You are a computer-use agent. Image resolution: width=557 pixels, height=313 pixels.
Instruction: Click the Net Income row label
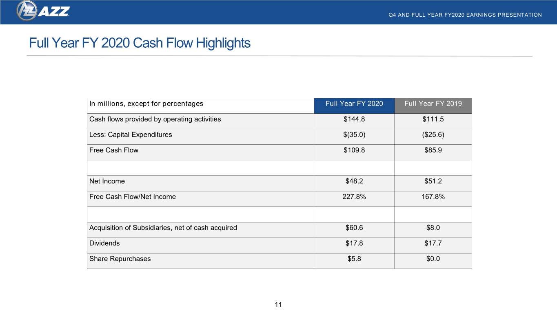107,181
